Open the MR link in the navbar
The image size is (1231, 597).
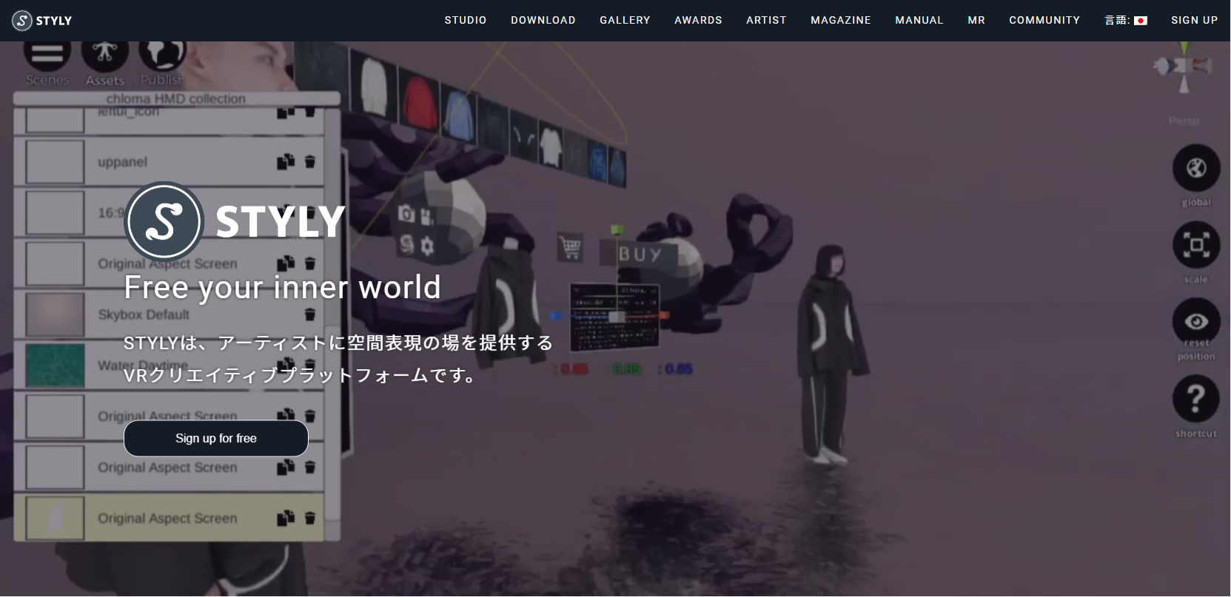[x=976, y=21]
